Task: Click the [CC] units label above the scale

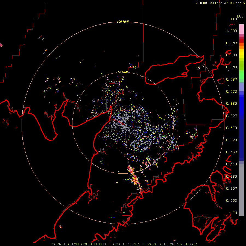Action: point(233,19)
